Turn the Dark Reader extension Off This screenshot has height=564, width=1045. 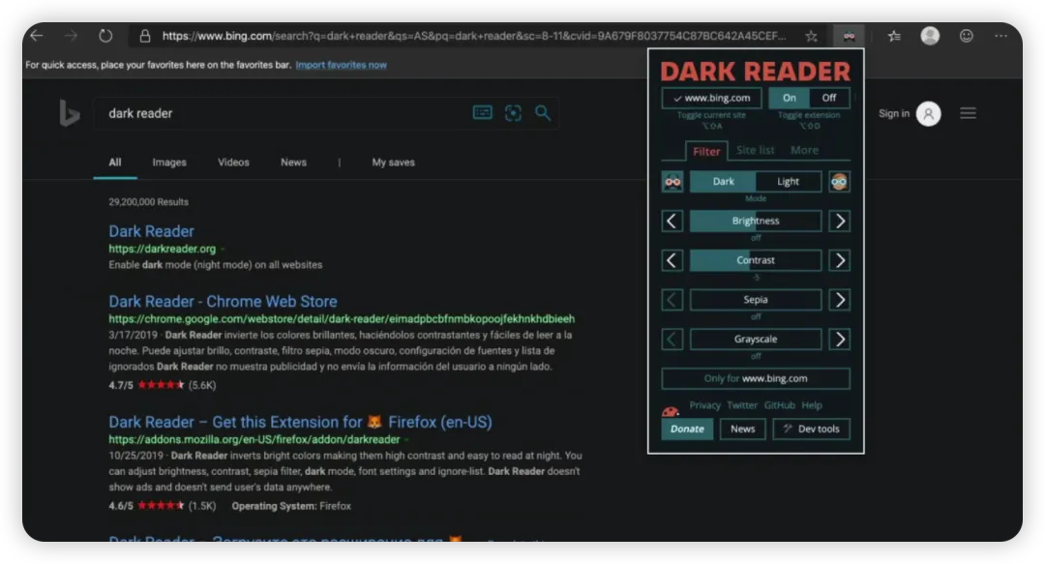pos(829,98)
